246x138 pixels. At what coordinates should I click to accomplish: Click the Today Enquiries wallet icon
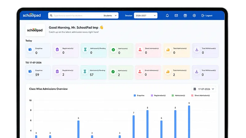tap(30, 49)
